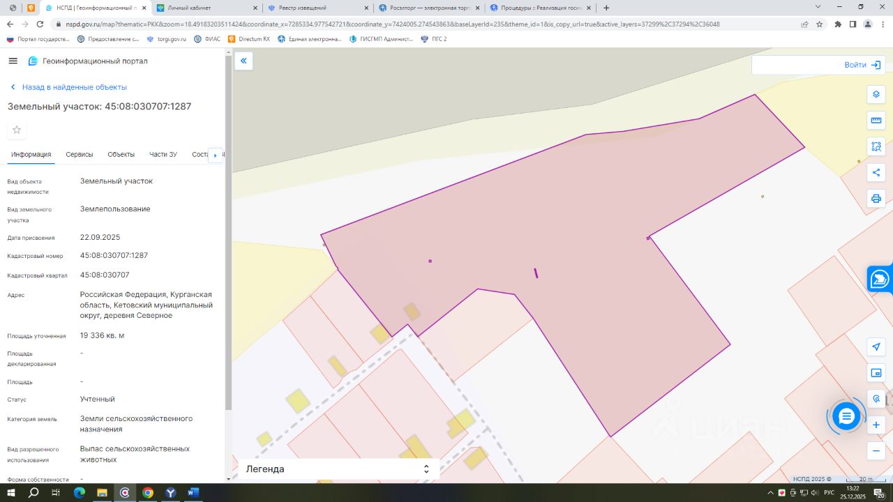Switch to the Части ЗУ tab
Viewport: 893px width, 502px height.
tap(163, 154)
